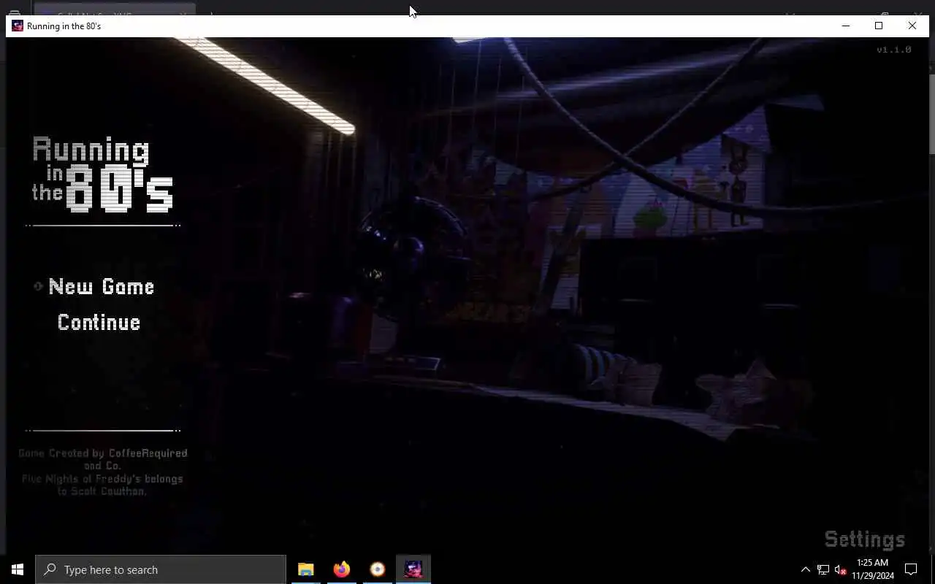The height and width of the screenshot is (584, 935).
Task: Click the 'Game Created by CoffeeRequired' credit text
Action: 103,453
